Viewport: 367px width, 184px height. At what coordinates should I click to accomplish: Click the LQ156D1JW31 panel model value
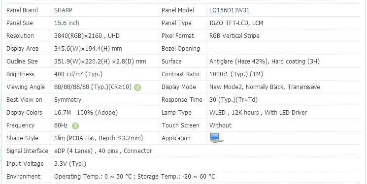(x=230, y=10)
